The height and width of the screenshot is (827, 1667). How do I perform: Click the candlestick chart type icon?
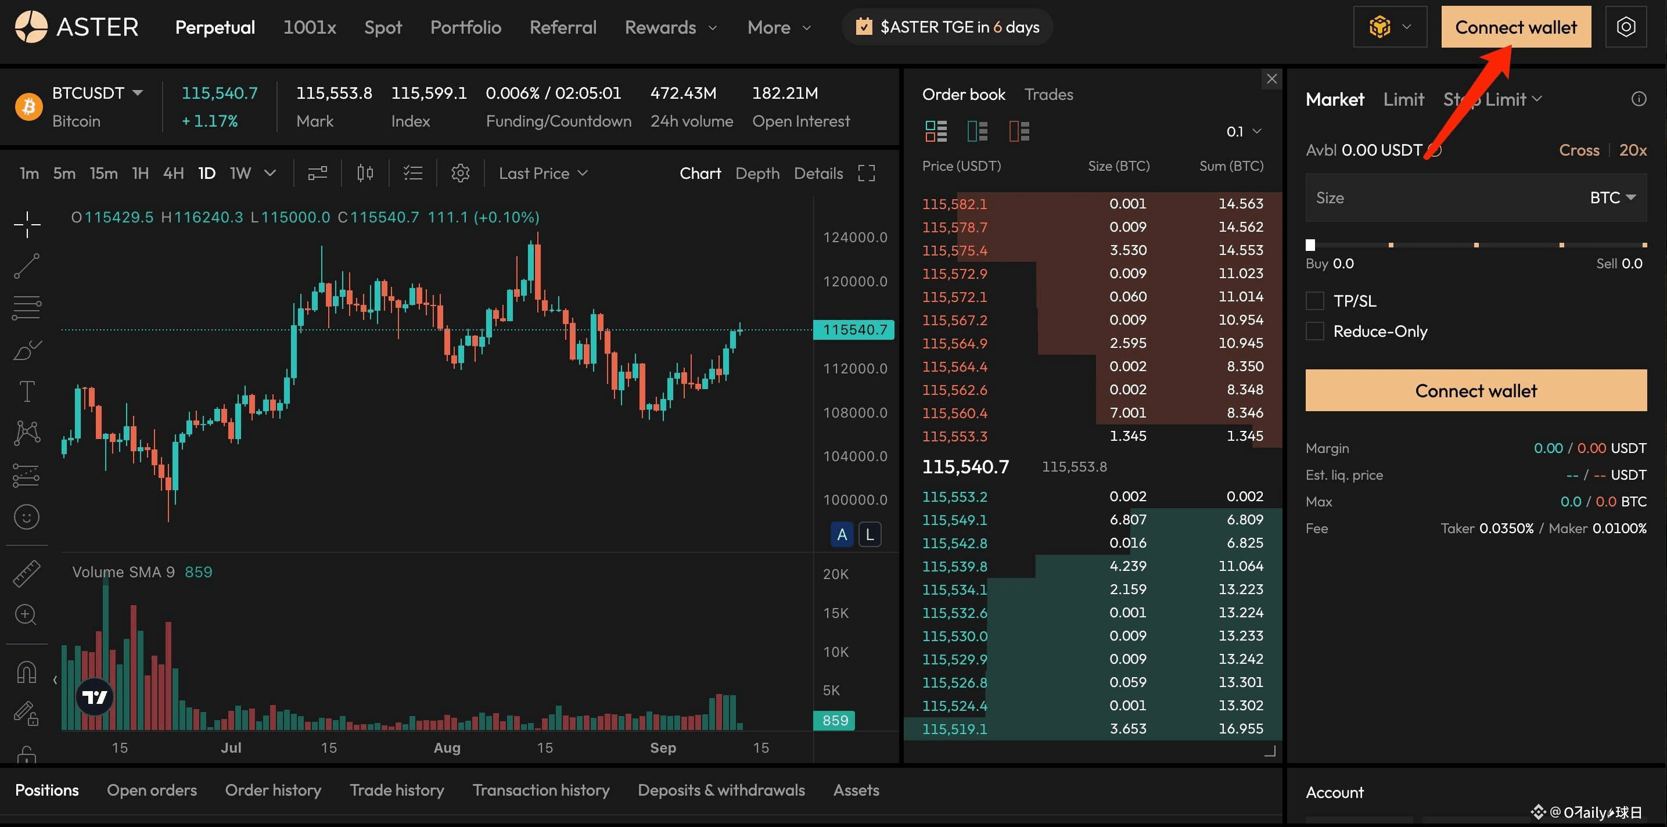pos(365,174)
